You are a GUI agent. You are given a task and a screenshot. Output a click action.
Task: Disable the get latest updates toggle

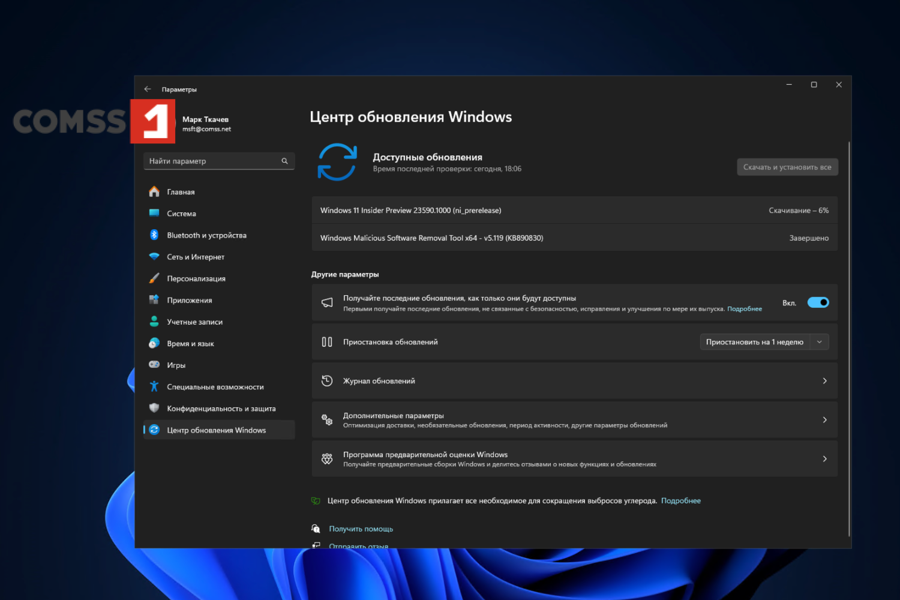818,302
